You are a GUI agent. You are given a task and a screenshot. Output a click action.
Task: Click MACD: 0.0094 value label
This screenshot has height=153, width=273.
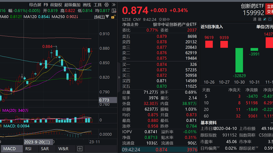pyautogui.click(x=16, y=126)
